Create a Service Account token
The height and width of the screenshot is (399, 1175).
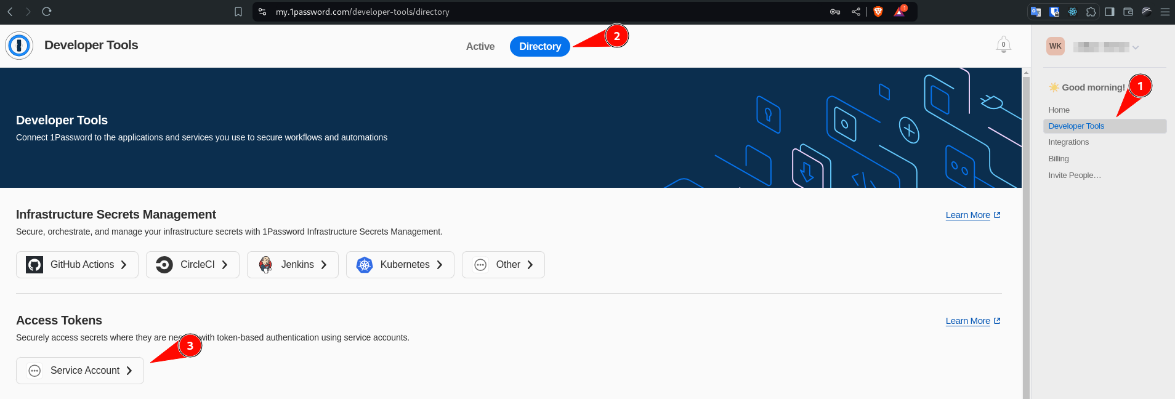click(x=80, y=371)
